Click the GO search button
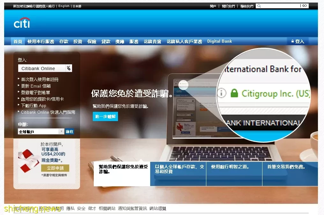 [304, 6]
